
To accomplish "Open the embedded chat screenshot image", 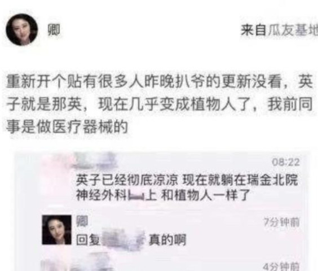I will coord(162,211).
